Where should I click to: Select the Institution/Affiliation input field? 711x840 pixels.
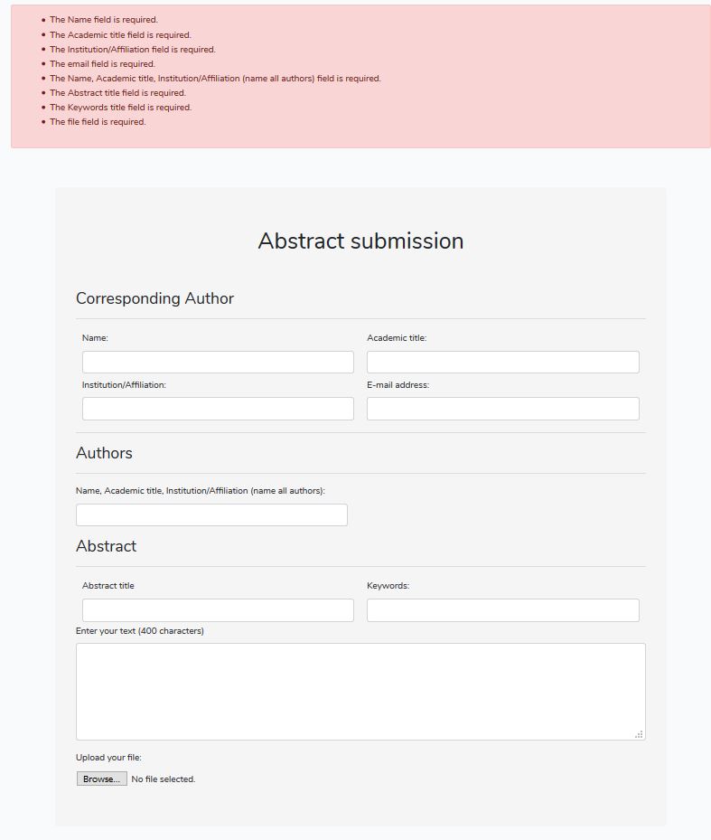click(x=217, y=408)
